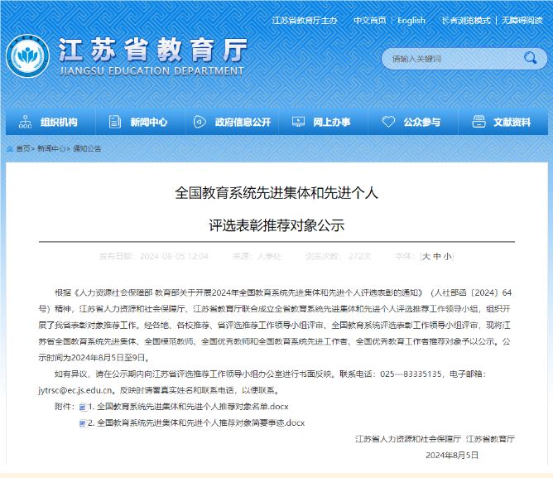Image resolution: width=553 pixels, height=478 pixels.
Task: Switch site language to English
Action: coord(411,20)
